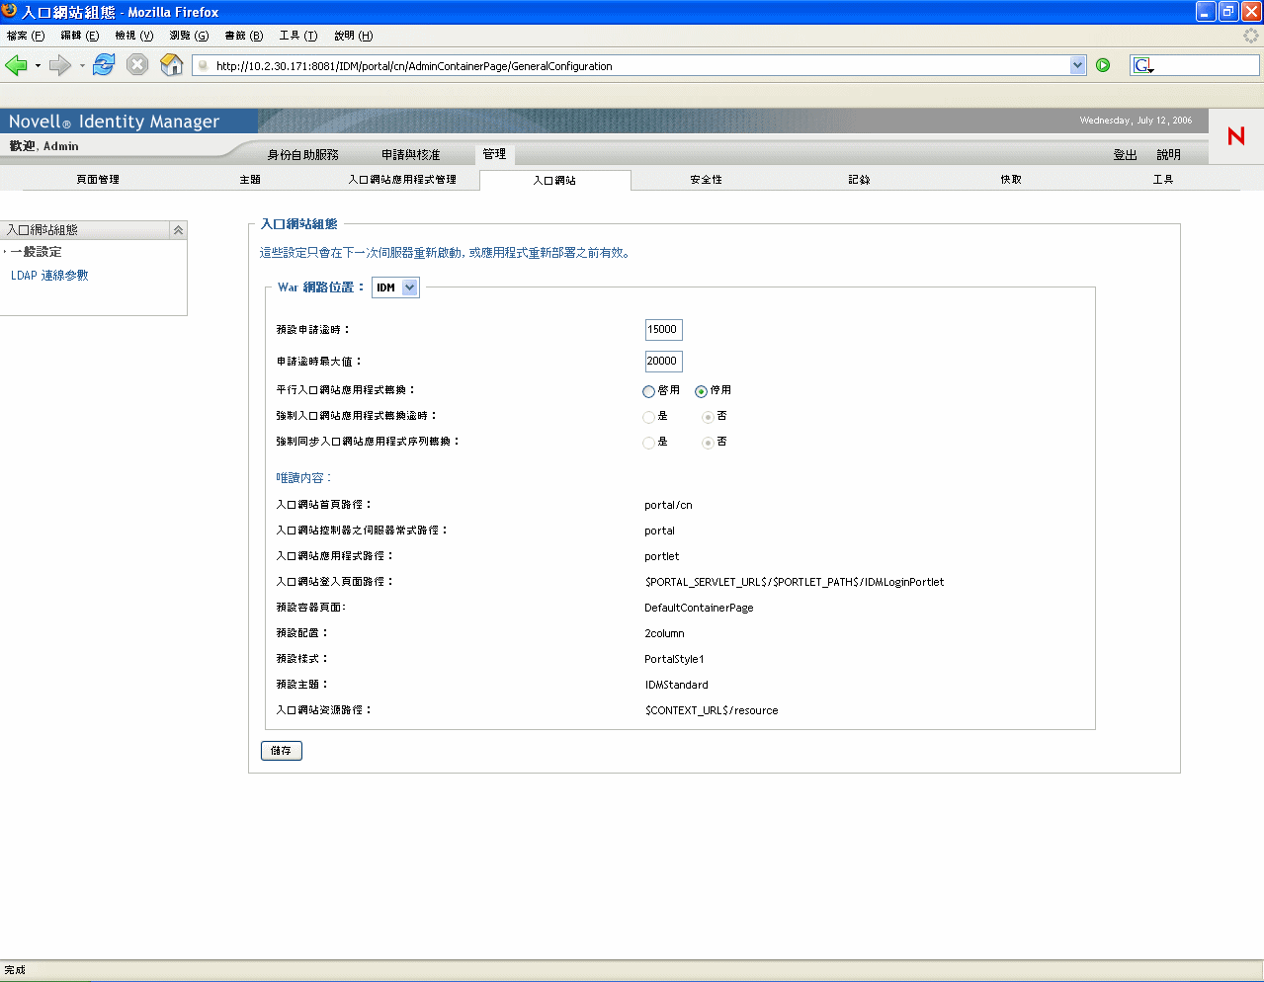Open the 書籤 (B) menu
This screenshot has height=982, width=1264.
coord(243,36)
